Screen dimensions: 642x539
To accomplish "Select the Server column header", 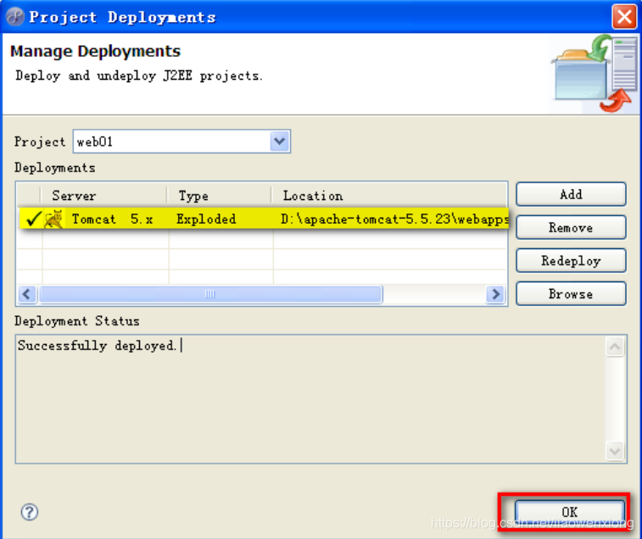I will [104, 196].
